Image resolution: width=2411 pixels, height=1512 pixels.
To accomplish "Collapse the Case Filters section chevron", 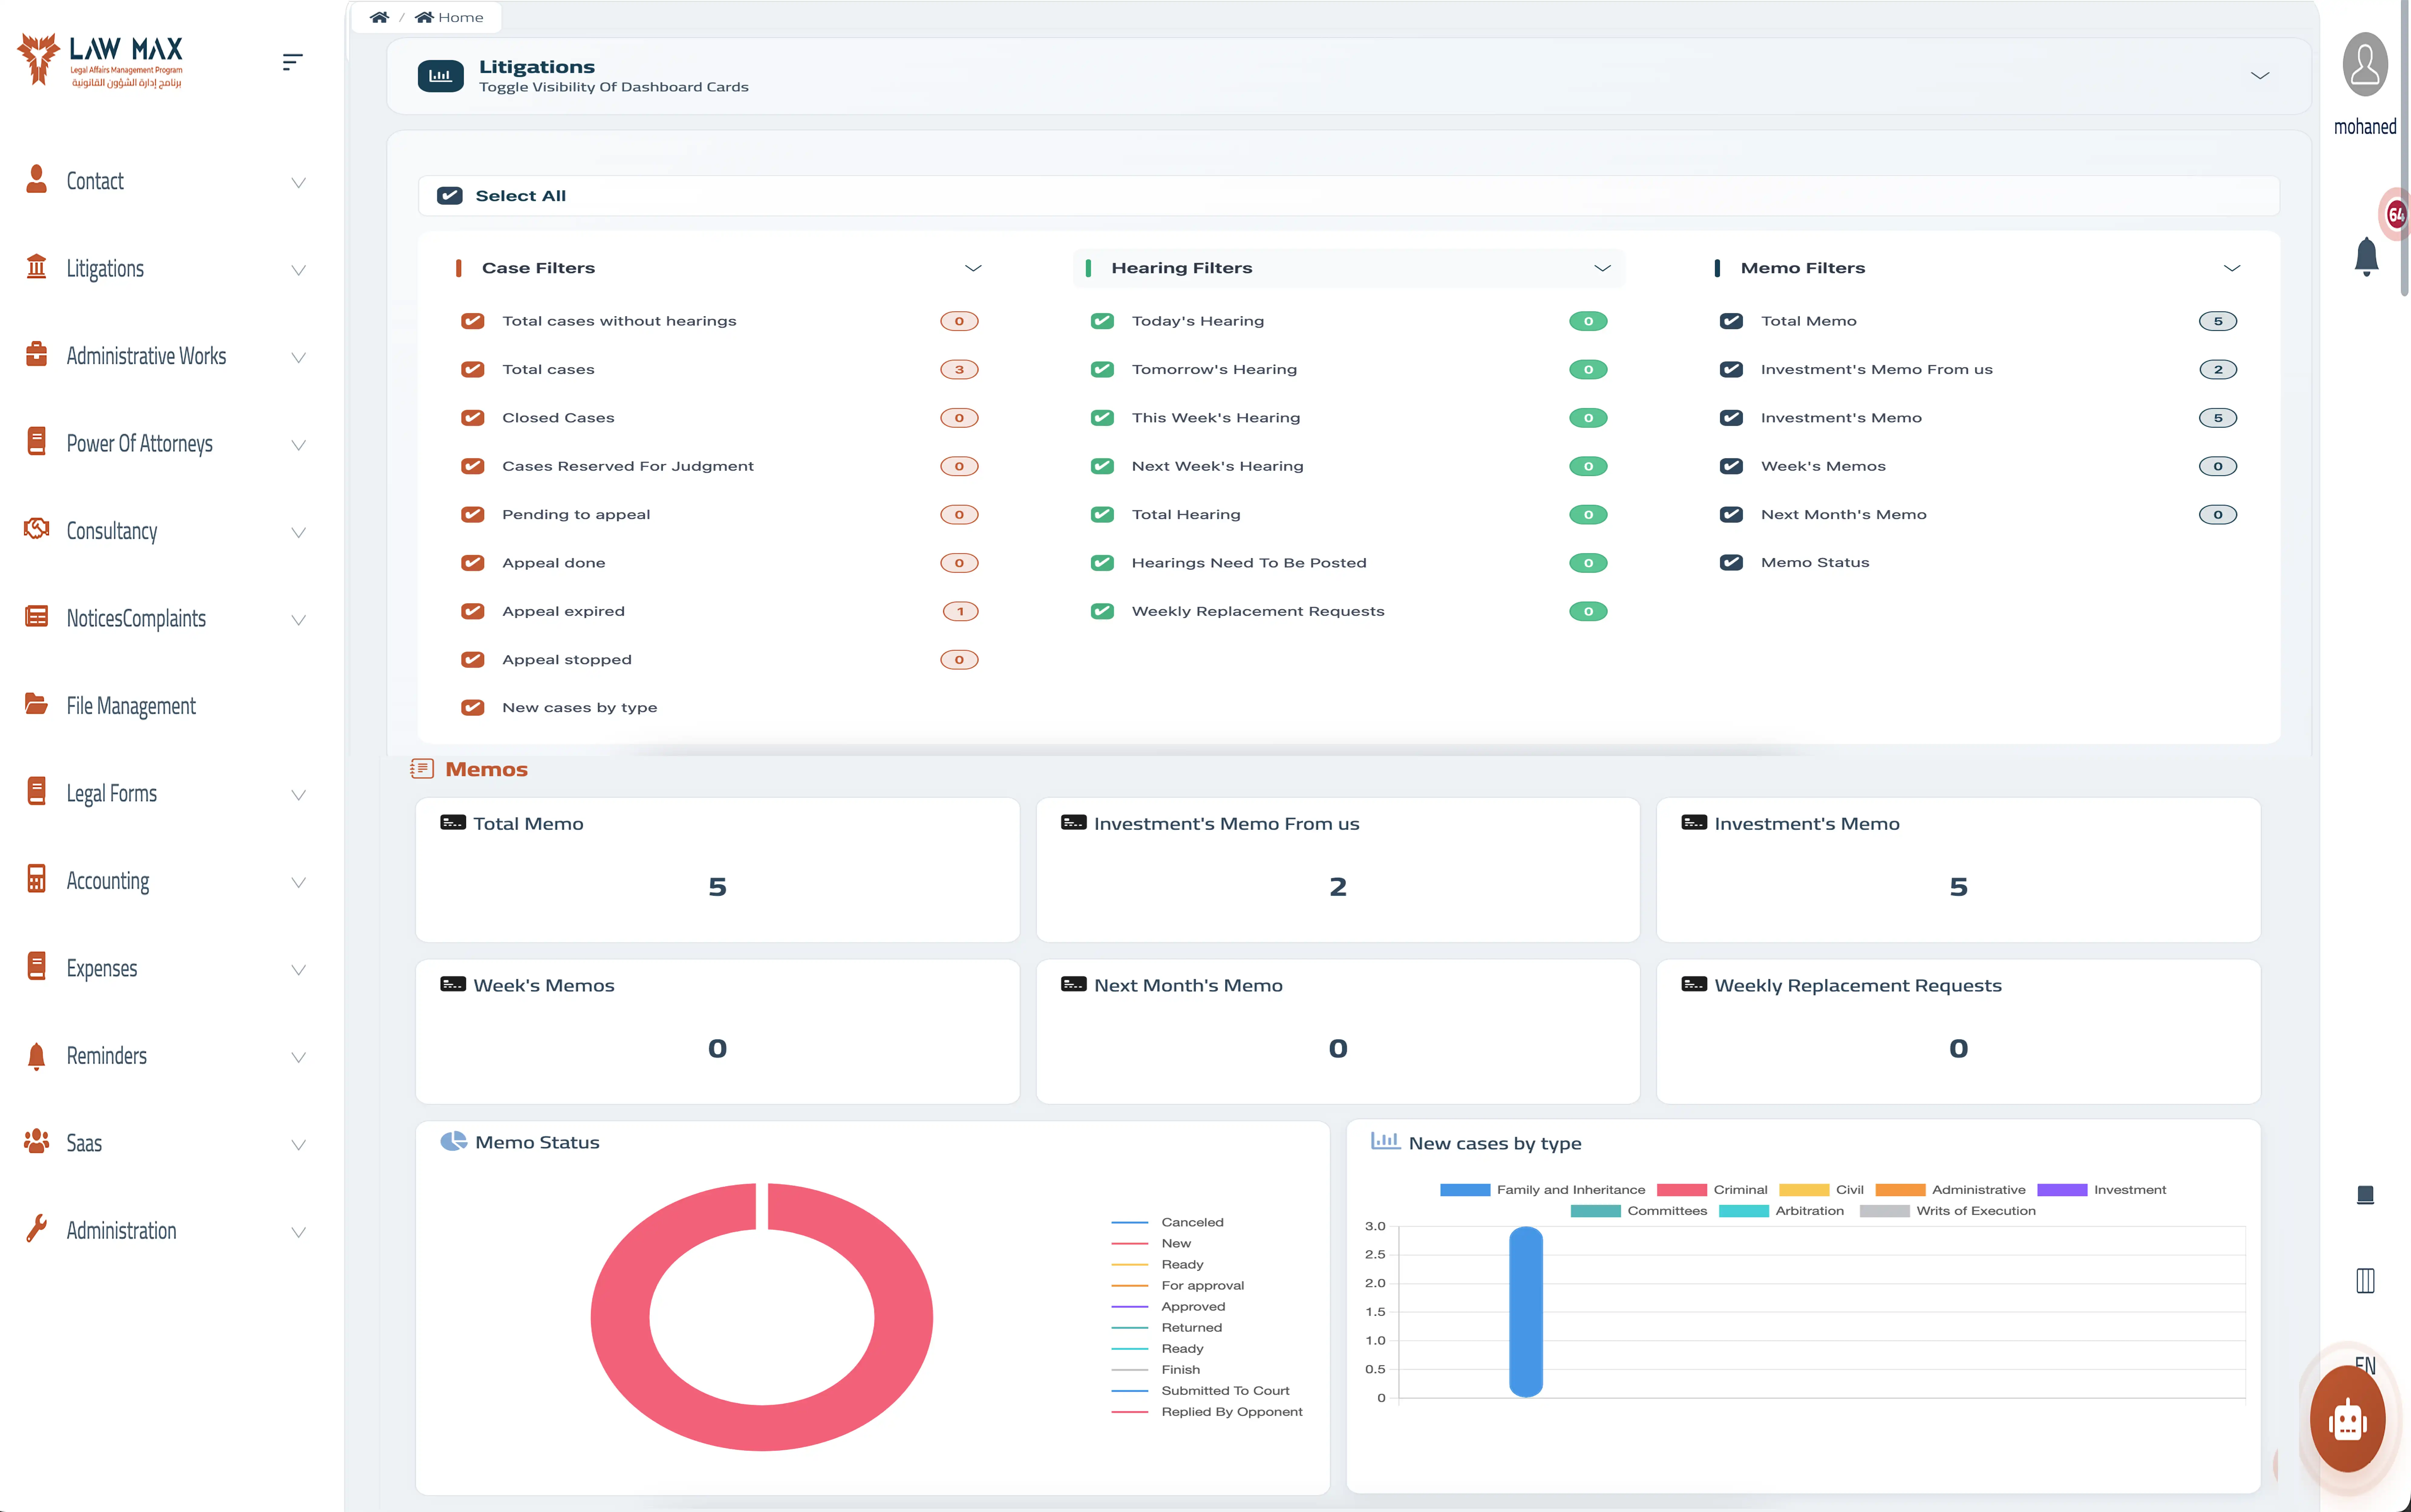I will [973, 268].
